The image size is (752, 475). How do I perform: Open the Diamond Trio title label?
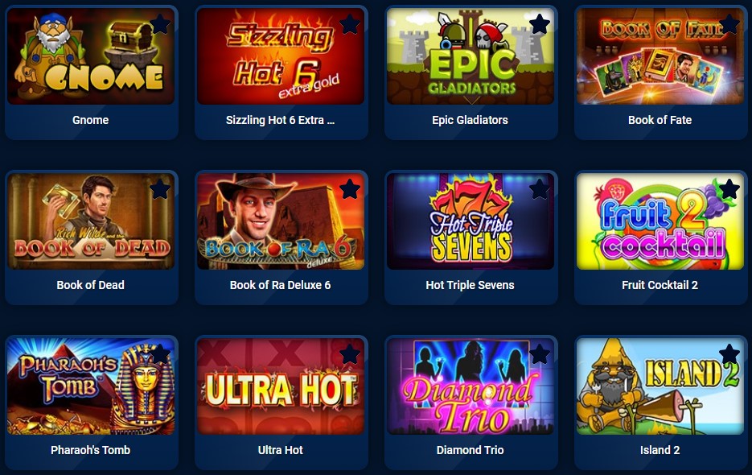pyautogui.click(x=470, y=450)
